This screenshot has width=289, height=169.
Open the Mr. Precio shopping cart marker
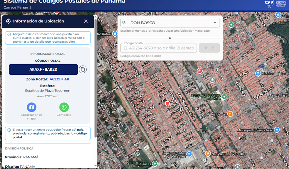[258, 73]
